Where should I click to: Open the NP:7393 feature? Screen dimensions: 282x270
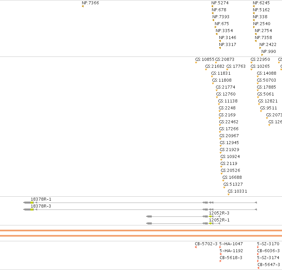(221, 17)
